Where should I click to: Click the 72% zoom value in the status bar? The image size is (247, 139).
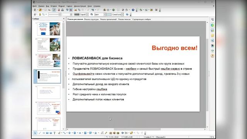[212, 137]
